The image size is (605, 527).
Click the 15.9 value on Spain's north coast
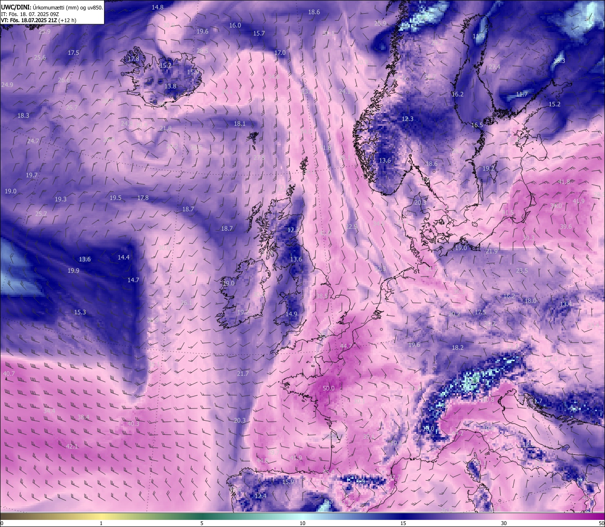288,482
